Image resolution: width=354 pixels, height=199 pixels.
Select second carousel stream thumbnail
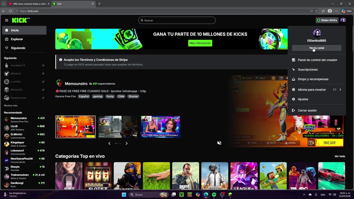click(118, 127)
